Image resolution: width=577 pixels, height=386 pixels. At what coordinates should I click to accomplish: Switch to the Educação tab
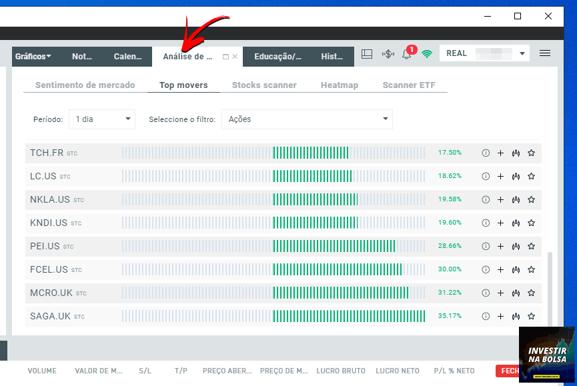(x=277, y=57)
